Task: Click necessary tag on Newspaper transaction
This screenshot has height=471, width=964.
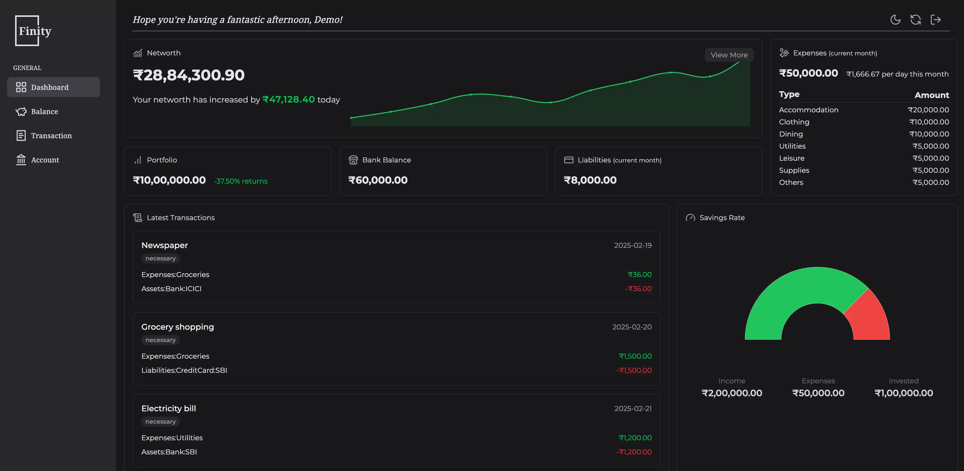Action: pos(161,259)
